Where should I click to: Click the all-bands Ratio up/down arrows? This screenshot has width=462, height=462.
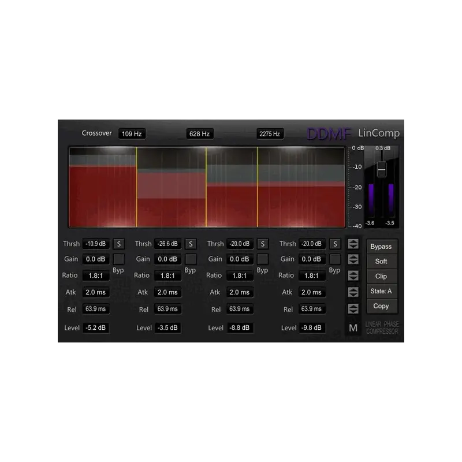coord(353,275)
